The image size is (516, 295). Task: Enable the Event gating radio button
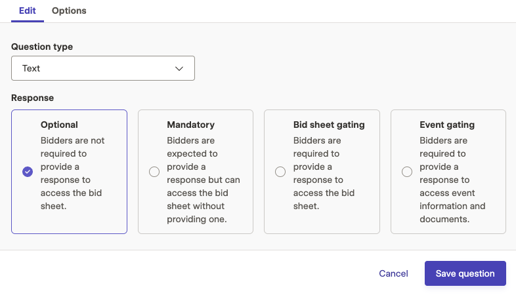[x=407, y=172]
